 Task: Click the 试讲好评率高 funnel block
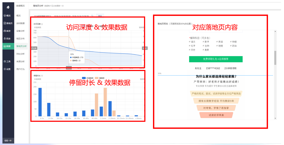216,115
